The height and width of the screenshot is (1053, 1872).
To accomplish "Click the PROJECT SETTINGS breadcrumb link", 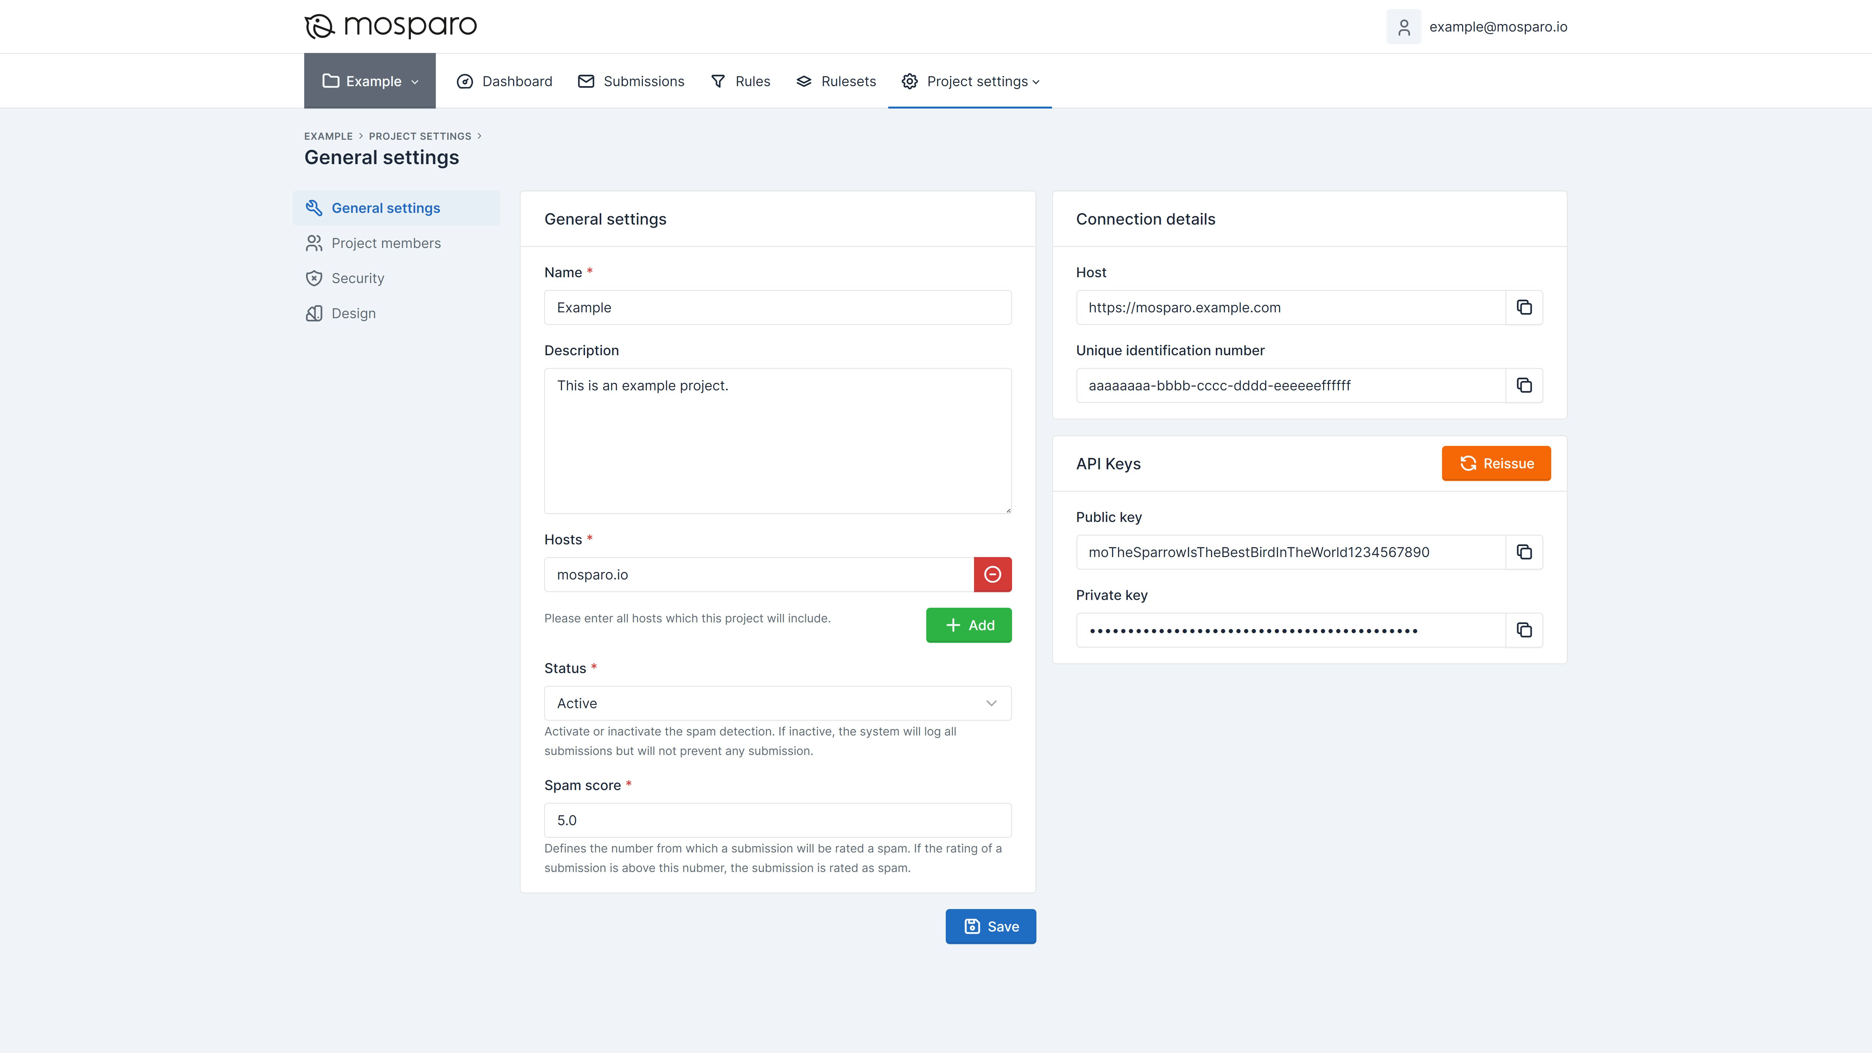I will [420, 136].
